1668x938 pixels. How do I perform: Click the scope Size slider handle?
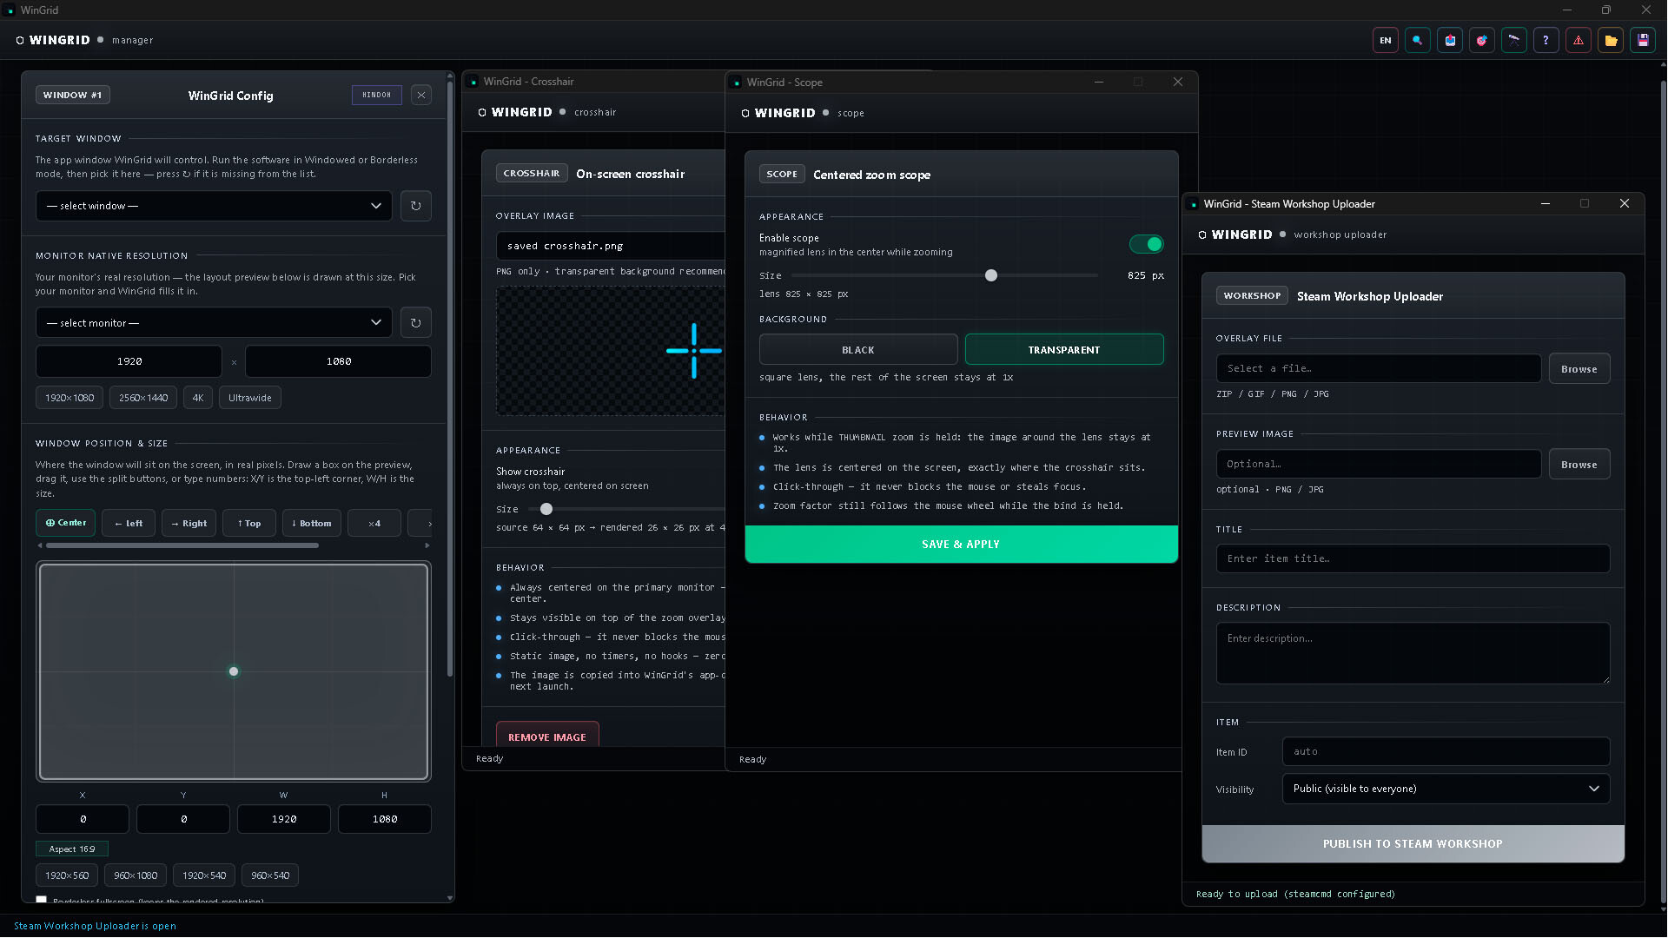pos(991,275)
